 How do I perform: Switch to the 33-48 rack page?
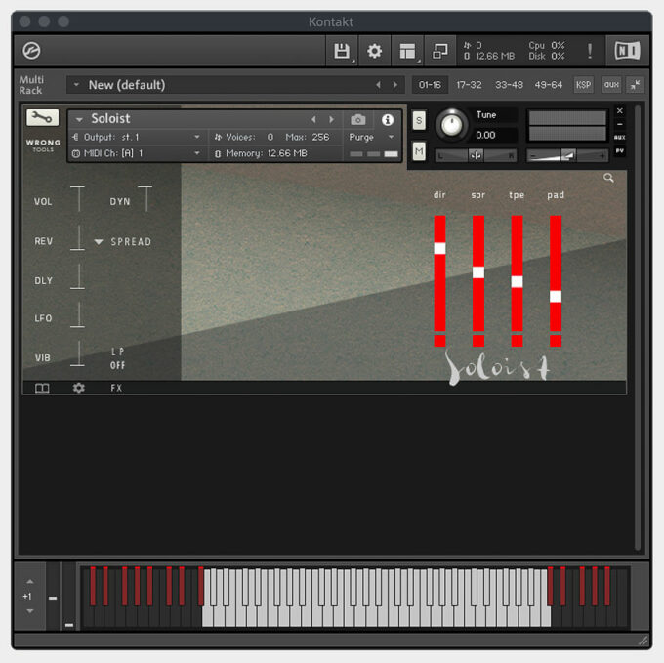509,85
